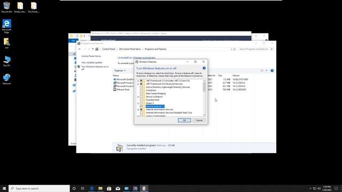Open Microsoft Store from taskbar
The width and height of the screenshot is (342, 192).
109,188
